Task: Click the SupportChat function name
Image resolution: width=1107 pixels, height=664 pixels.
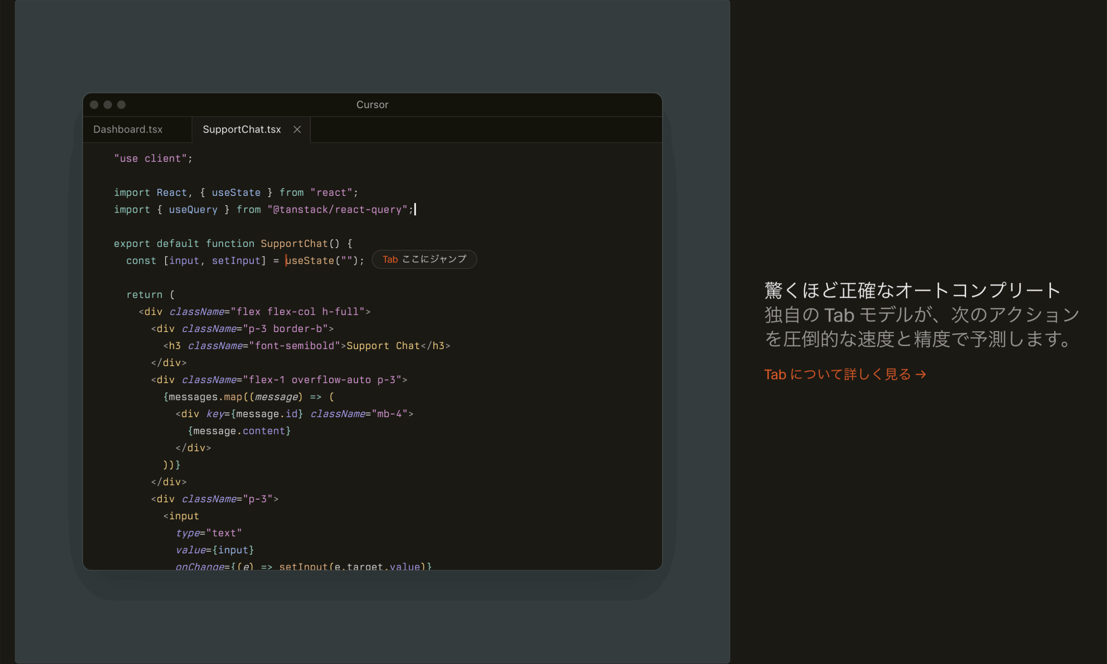Action: (294, 243)
